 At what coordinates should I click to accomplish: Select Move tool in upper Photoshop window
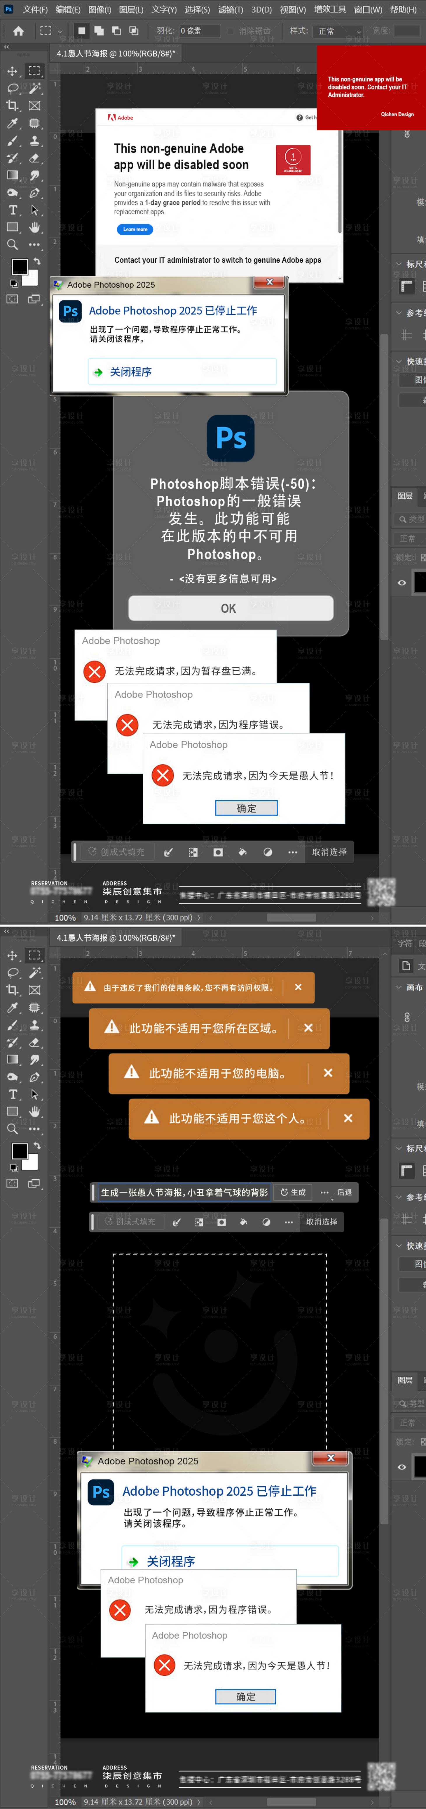13,71
